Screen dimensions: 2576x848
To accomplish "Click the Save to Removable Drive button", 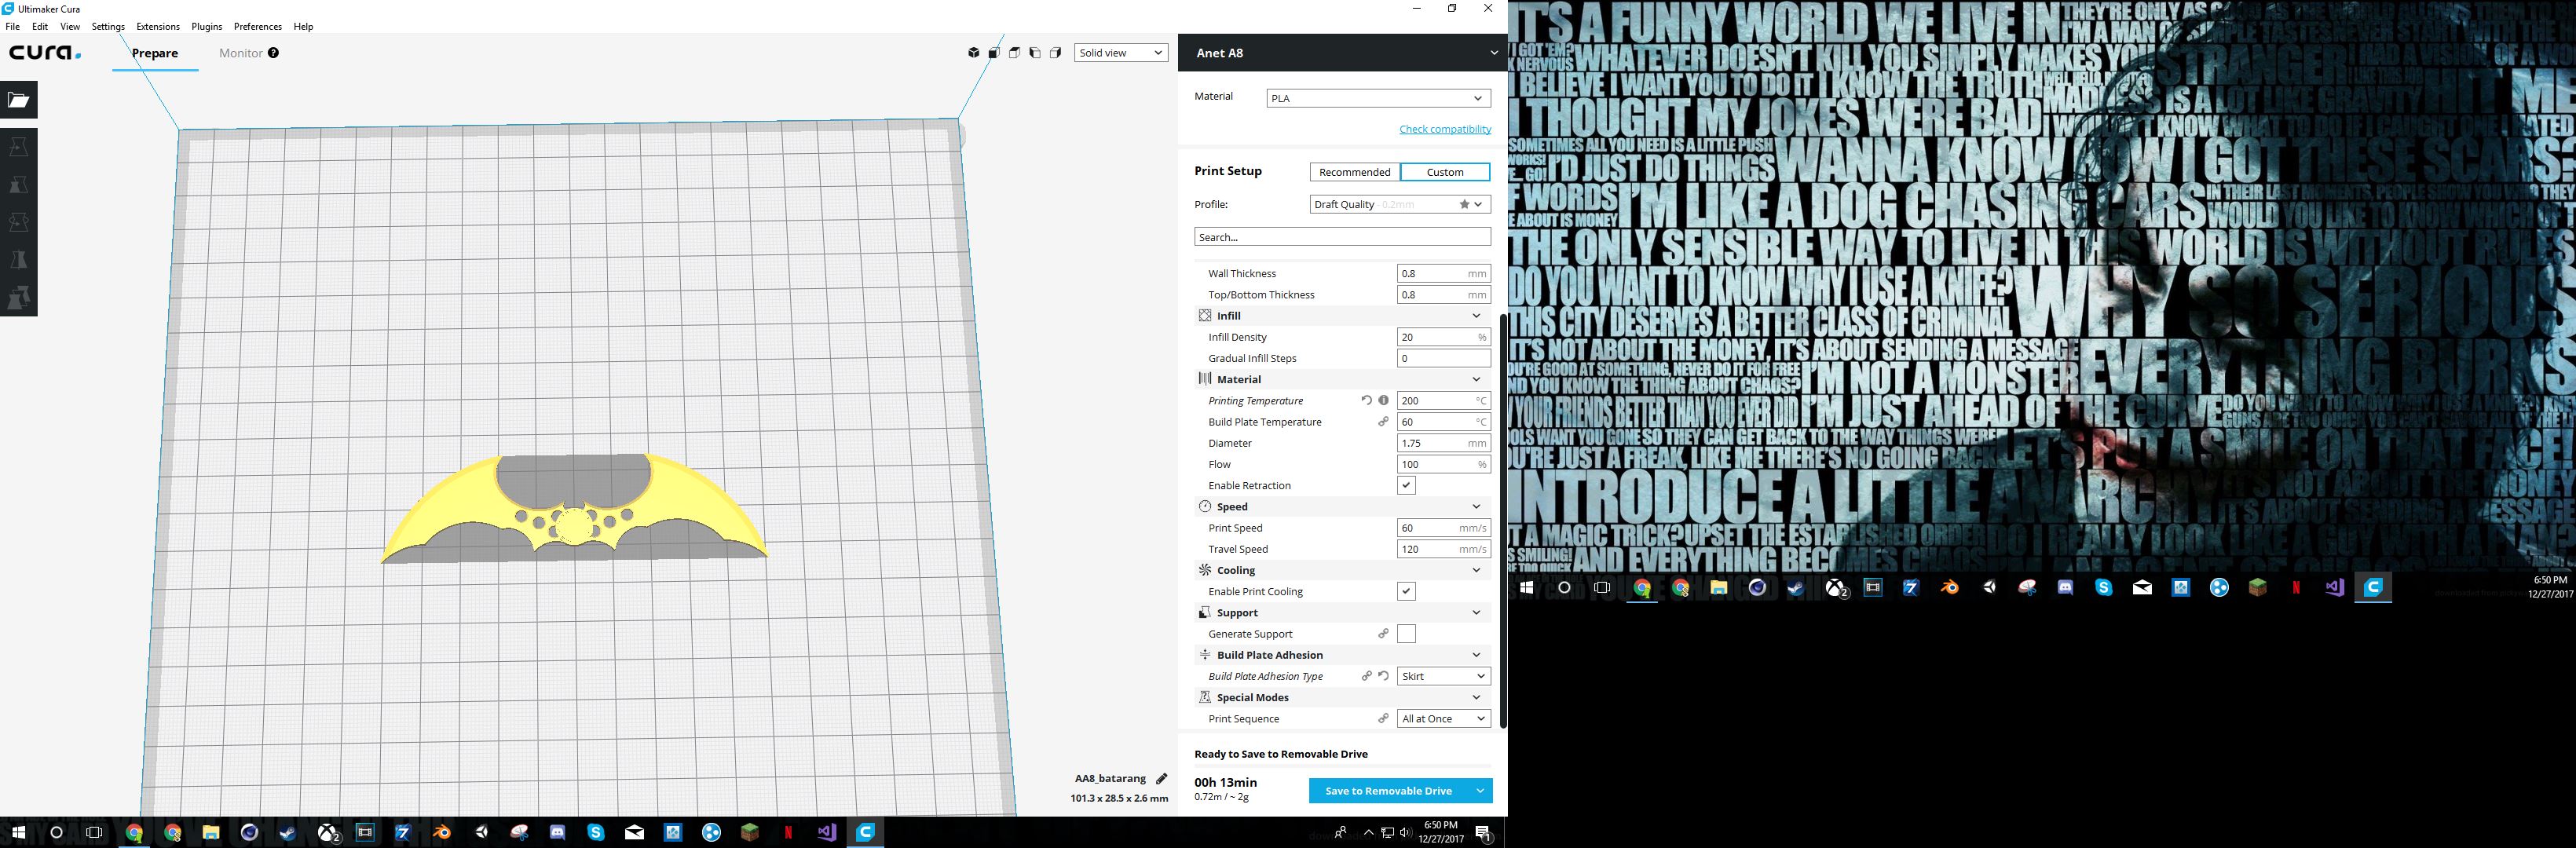I will 1388,791.
